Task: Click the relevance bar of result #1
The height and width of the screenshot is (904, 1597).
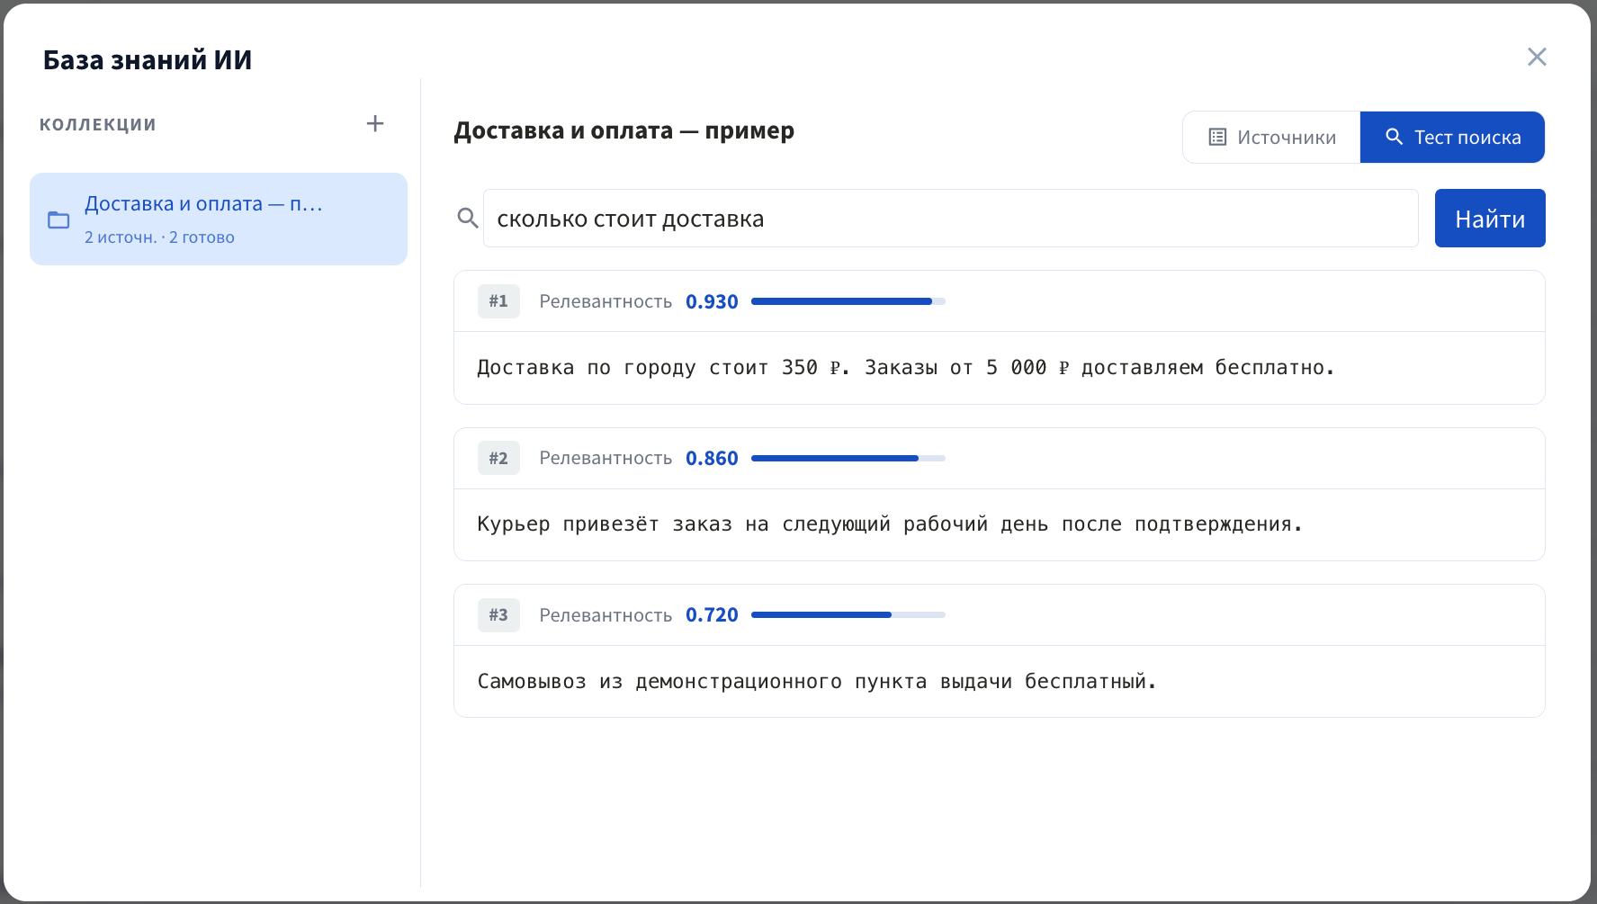Action: coord(848,301)
